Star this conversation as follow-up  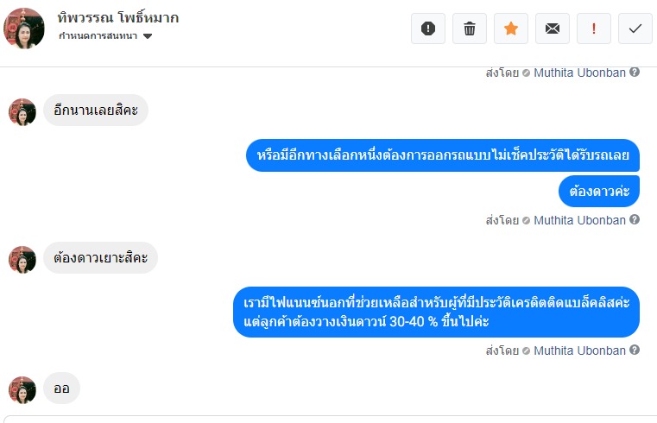pos(511,28)
